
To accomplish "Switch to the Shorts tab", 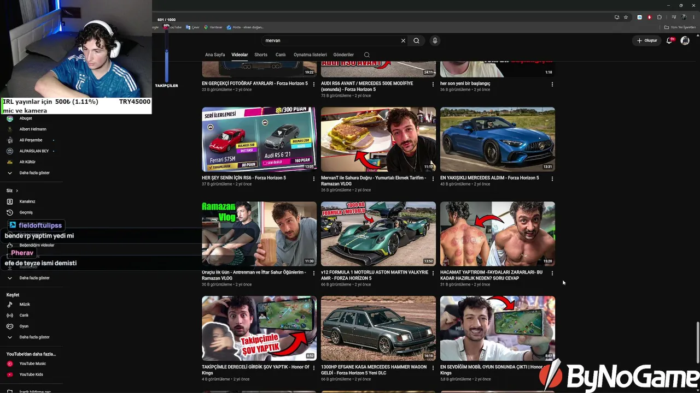I will click(x=261, y=55).
